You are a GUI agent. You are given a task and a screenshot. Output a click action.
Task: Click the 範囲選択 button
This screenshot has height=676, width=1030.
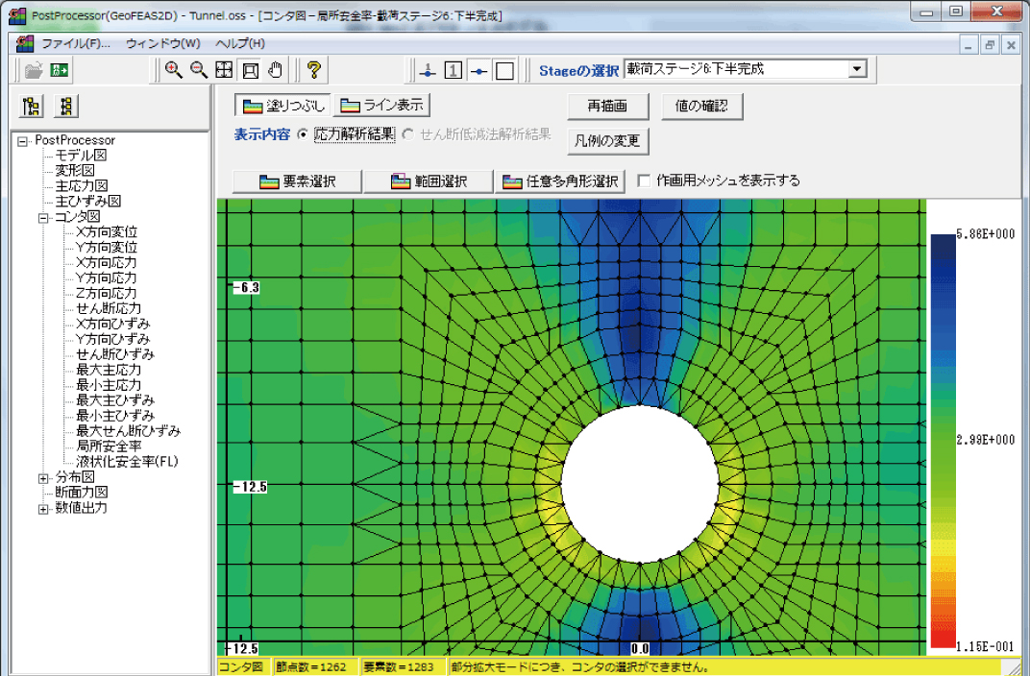tap(429, 181)
